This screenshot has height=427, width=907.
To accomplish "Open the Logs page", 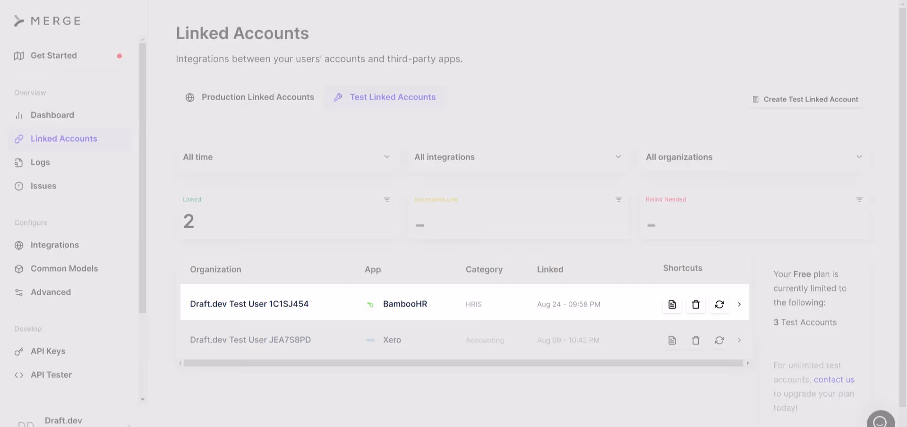I will click(40, 162).
